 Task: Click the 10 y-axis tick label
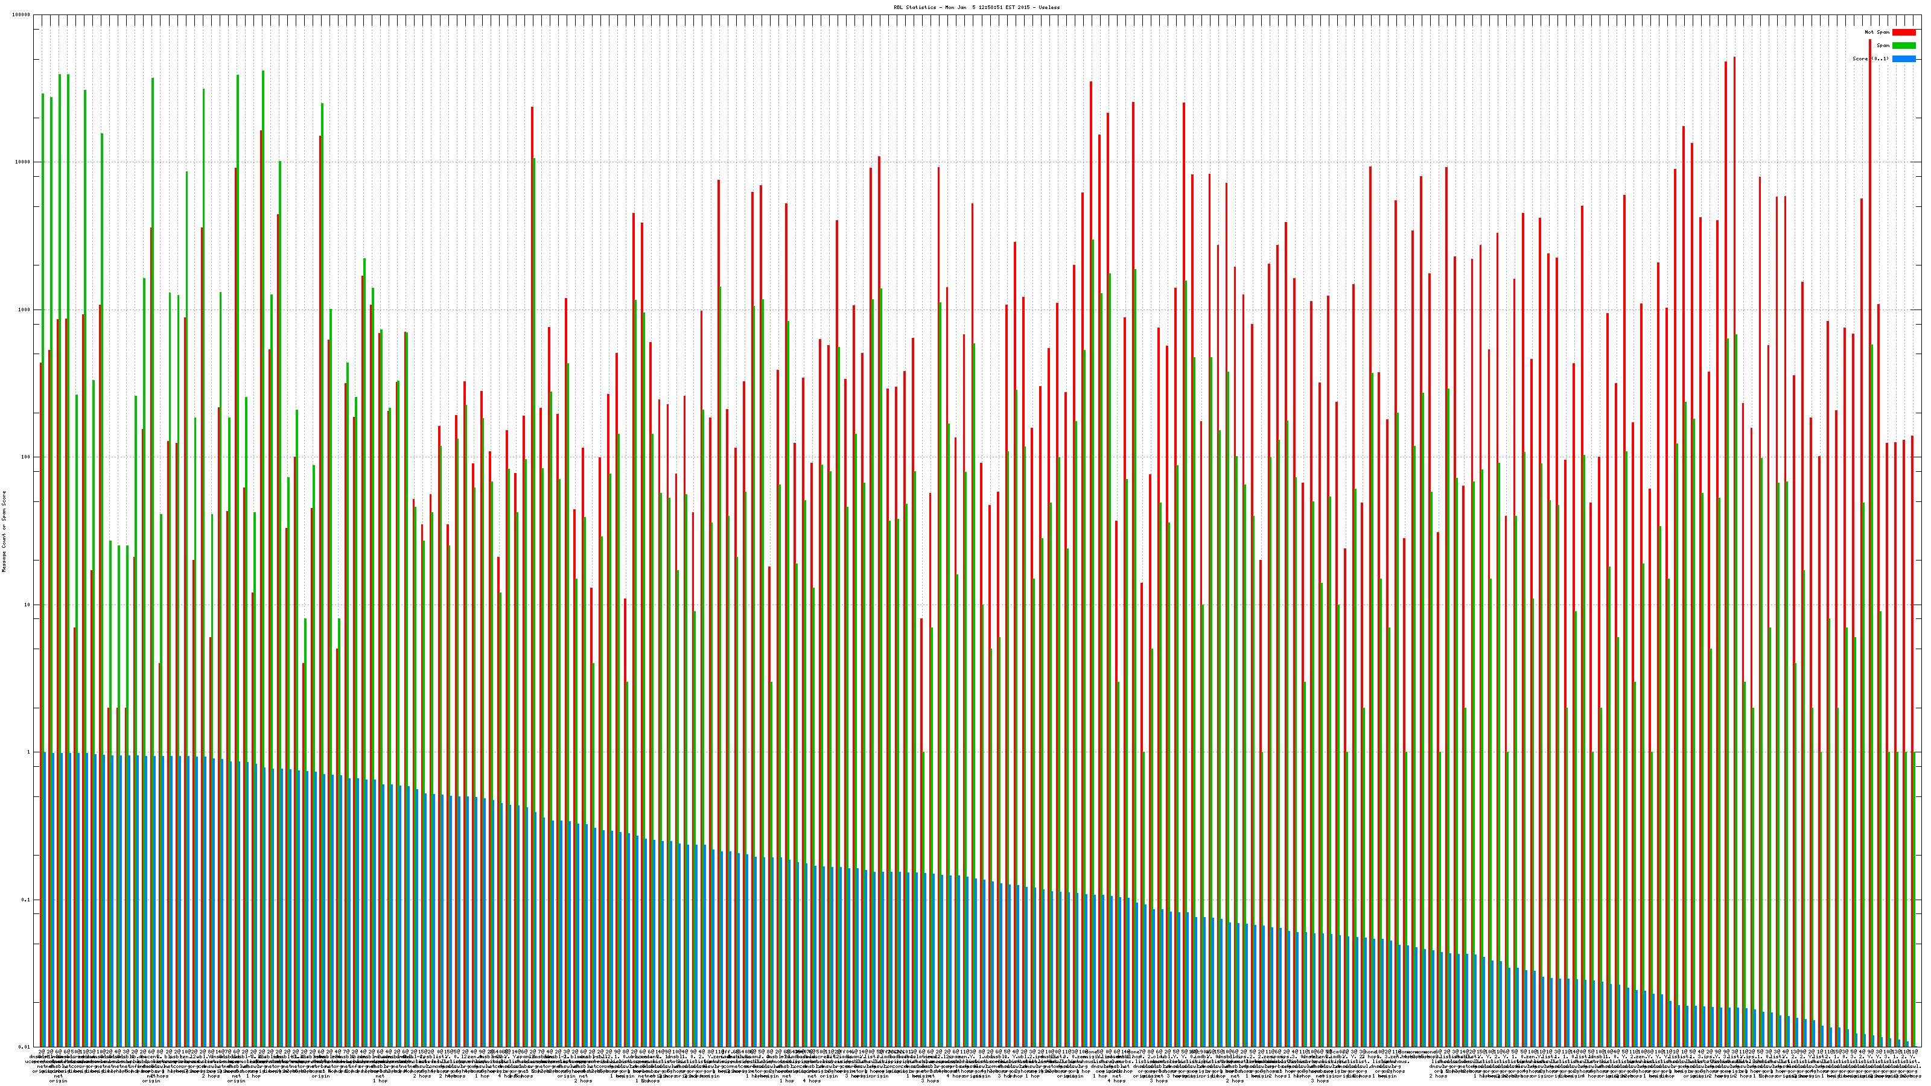coord(28,605)
